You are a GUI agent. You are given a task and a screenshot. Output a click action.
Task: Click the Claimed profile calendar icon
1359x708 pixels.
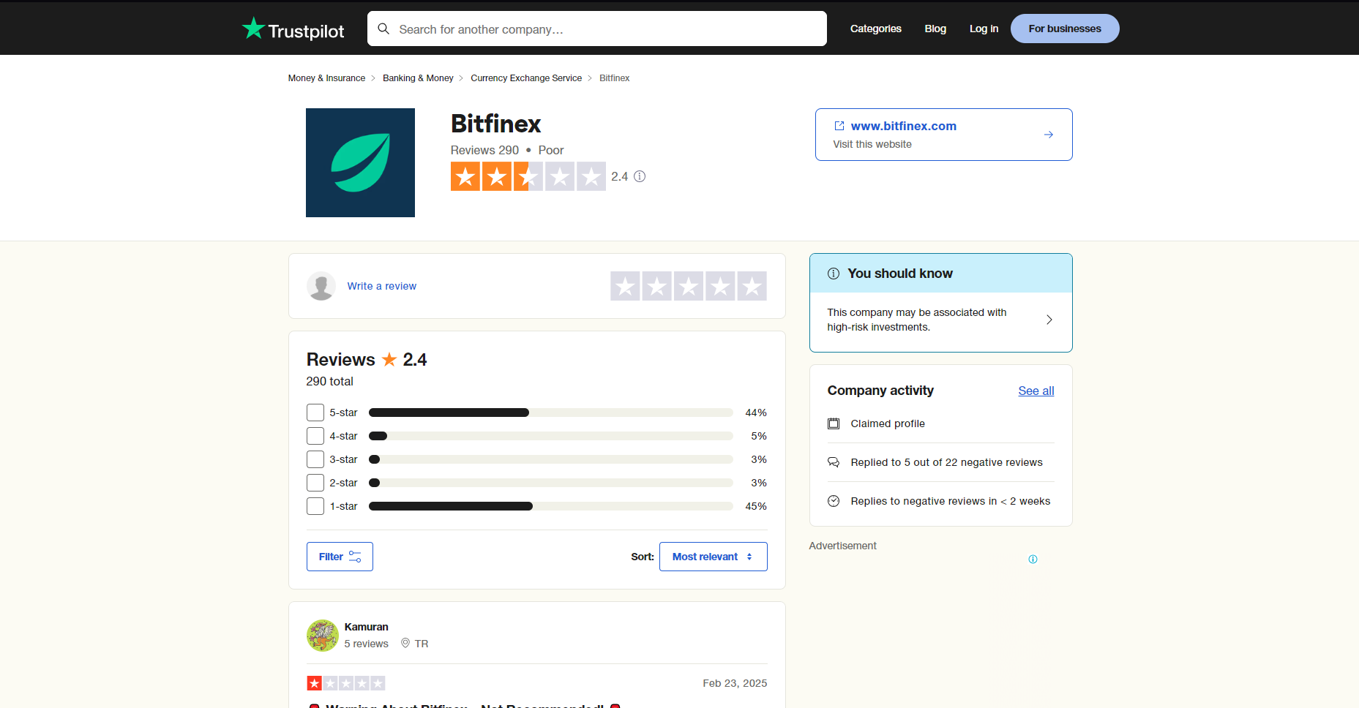(x=834, y=423)
